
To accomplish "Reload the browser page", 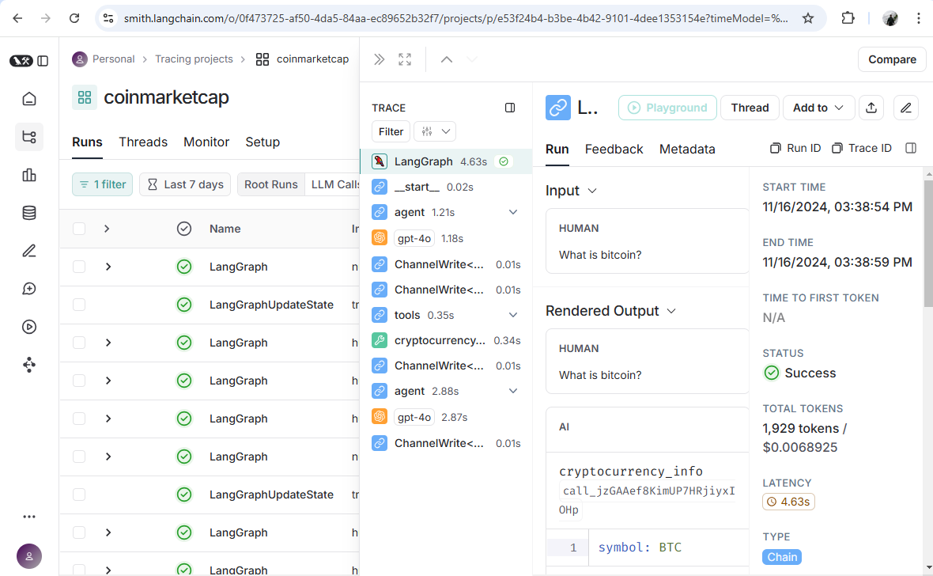I will pyautogui.click(x=74, y=18).
